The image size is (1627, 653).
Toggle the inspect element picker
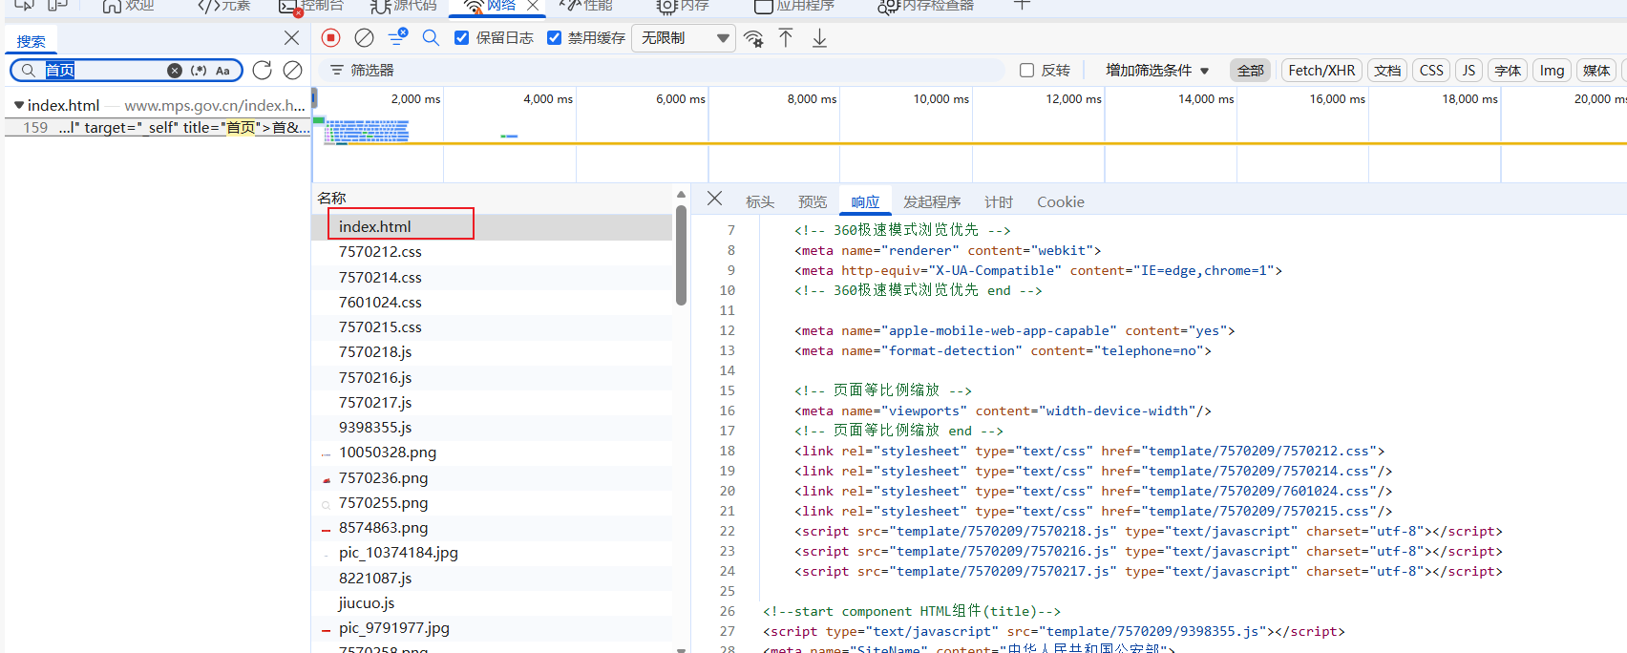[x=24, y=5]
